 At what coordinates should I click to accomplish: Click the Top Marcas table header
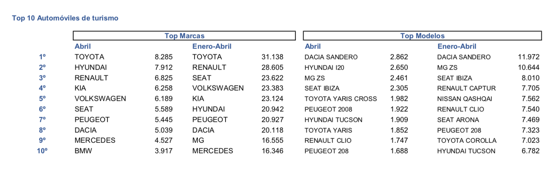(x=184, y=36)
